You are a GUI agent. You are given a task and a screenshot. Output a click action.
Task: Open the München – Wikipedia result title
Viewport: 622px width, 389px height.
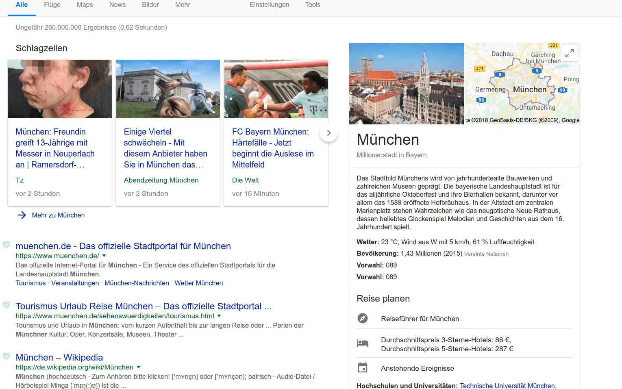(x=59, y=357)
